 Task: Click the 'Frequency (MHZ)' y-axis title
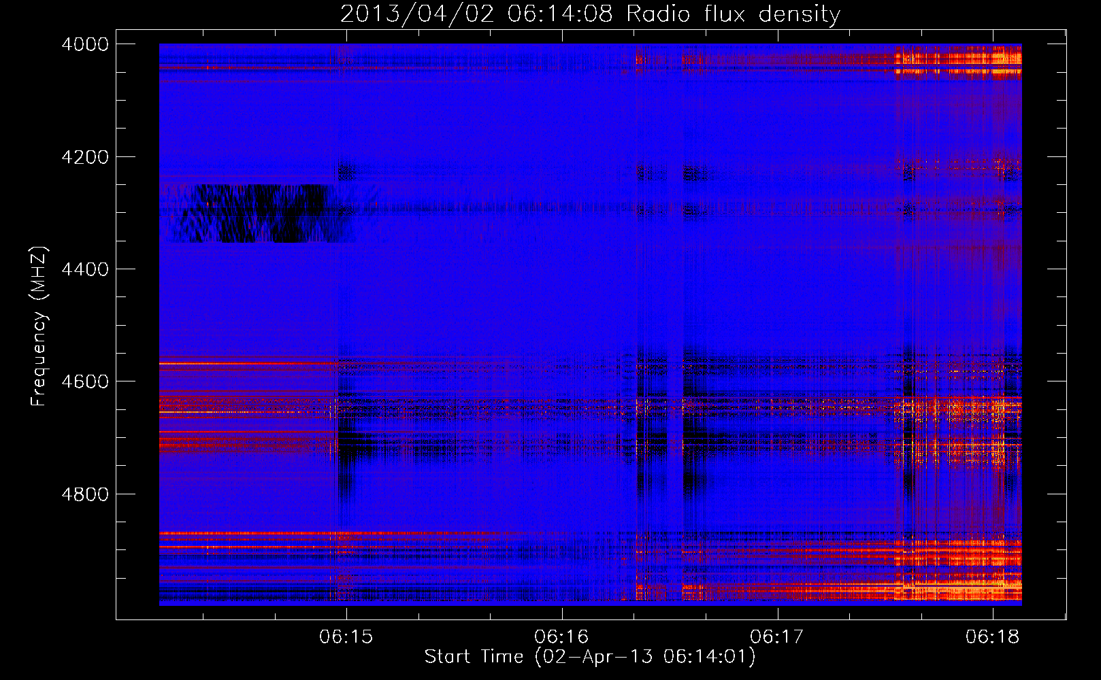(x=39, y=326)
